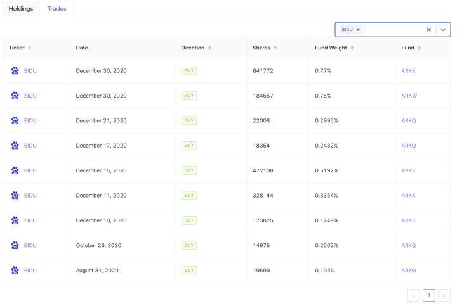Image resolution: width=457 pixels, height=306 pixels.
Task: Open BIDU link in December 10 row
Action: [x=30, y=220]
